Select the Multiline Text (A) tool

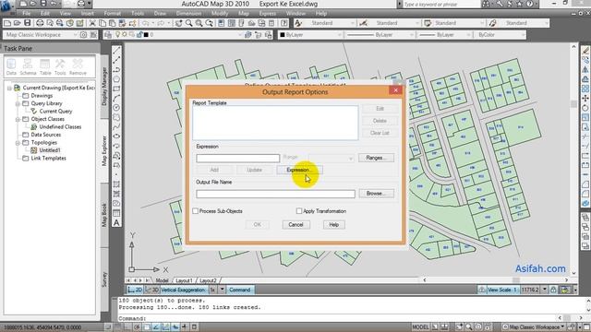pyautogui.click(x=116, y=222)
